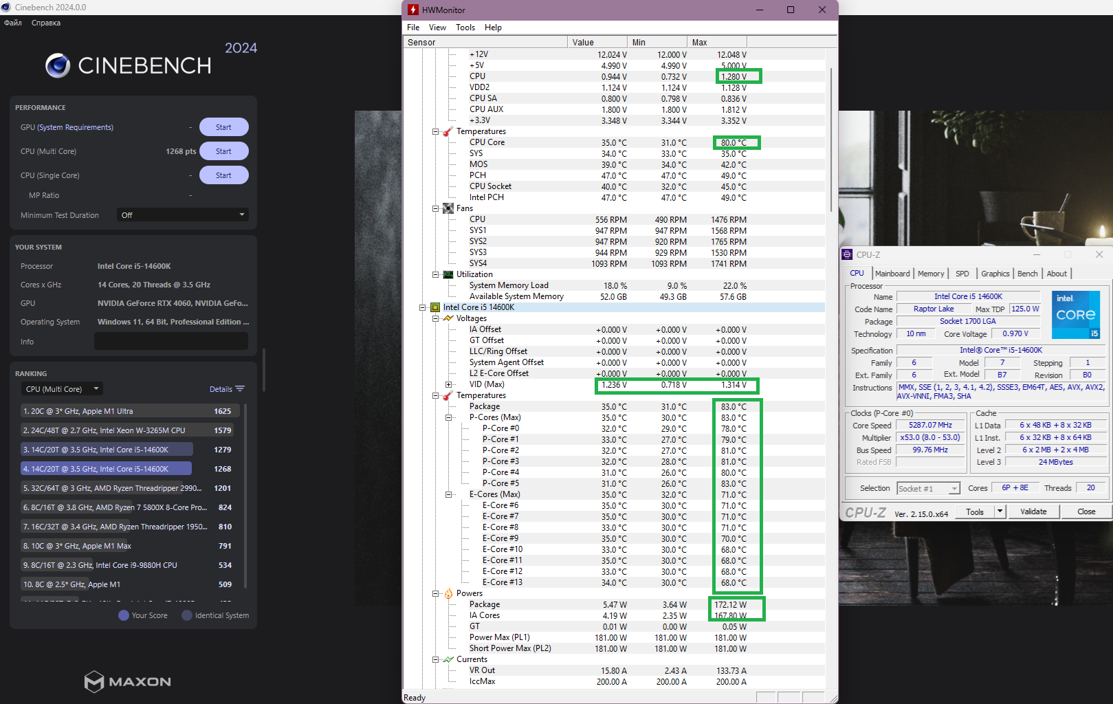Click the CPU-Z app icon in title bar
Image resolution: width=1113 pixels, height=704 pixels.
848,254
